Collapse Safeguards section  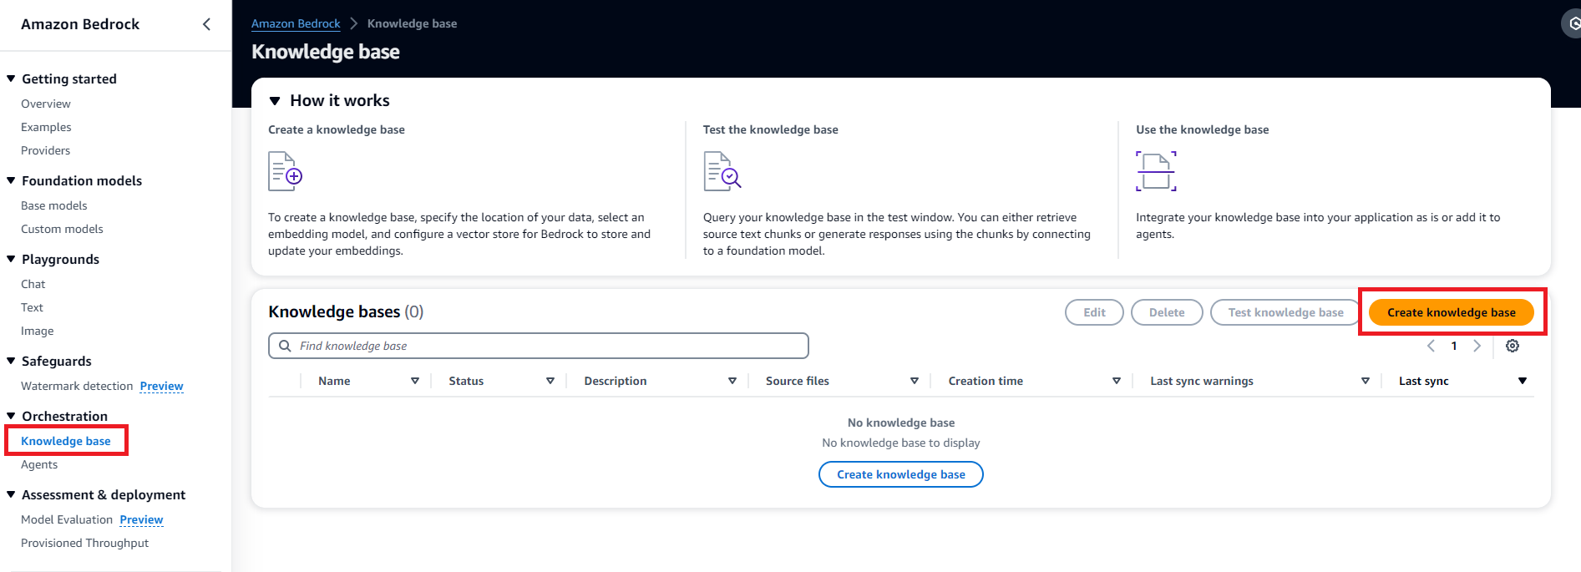tap(11, 361)
